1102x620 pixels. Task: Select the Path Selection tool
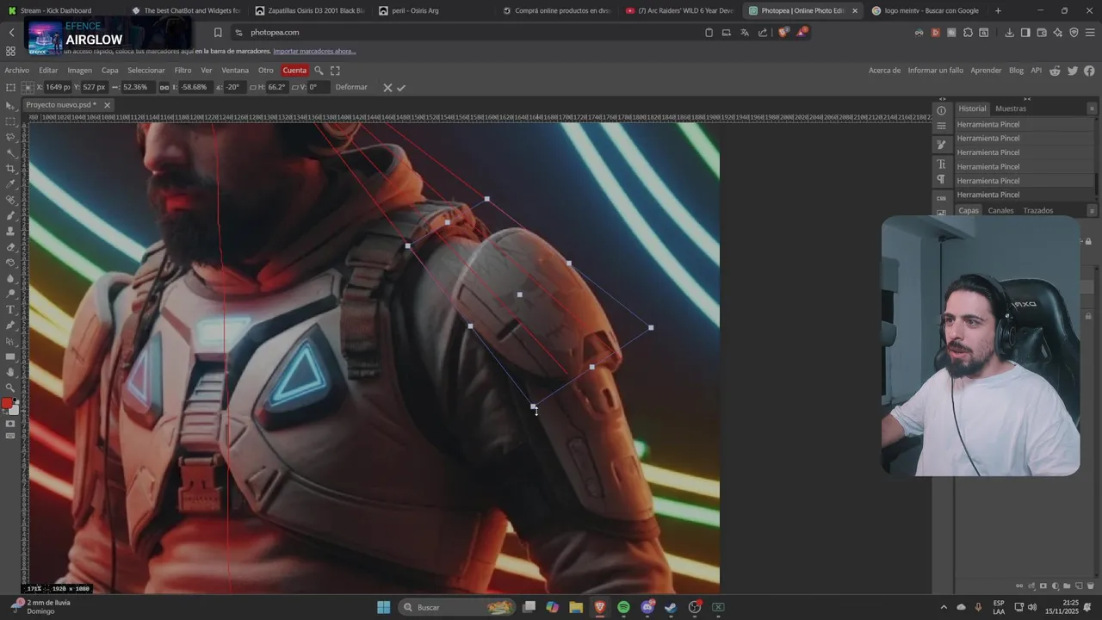pos(10,341)
